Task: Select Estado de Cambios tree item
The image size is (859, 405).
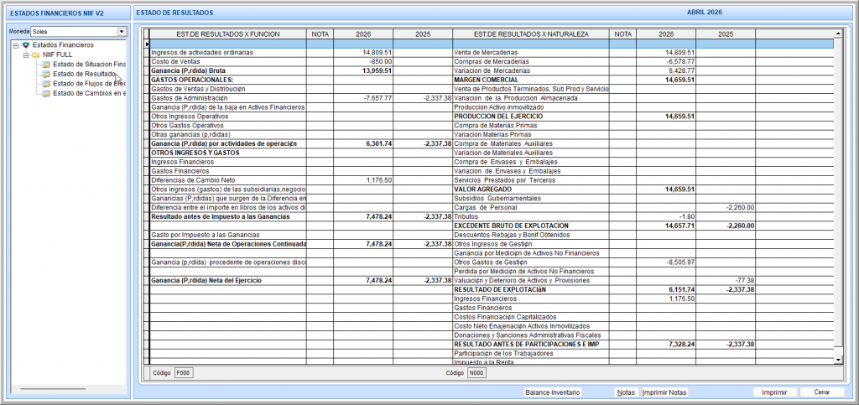Action: 89,93
